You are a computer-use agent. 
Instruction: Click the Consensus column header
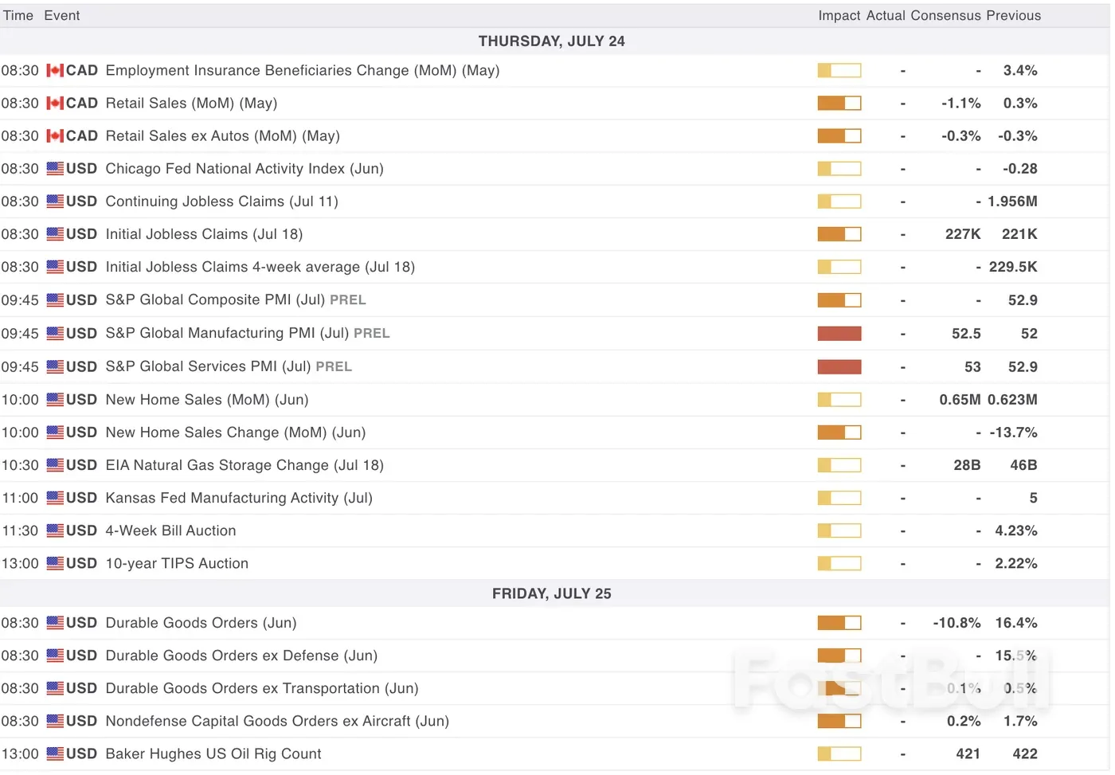pos(945,16)
